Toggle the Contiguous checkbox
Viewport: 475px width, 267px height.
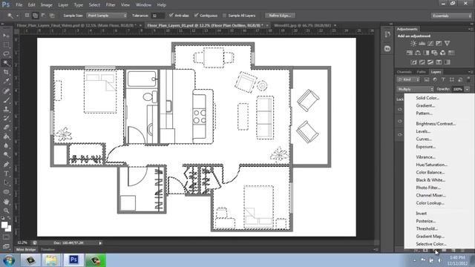(196, 15)
